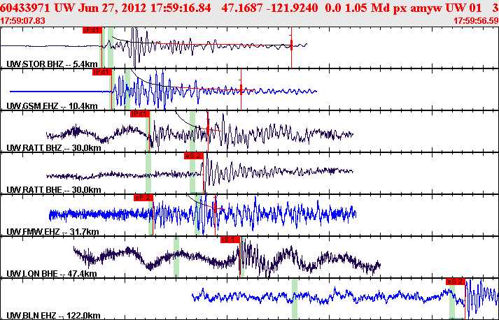Click the window start time 17:59:07.83
499x320 pixels.
coord(22,21)
